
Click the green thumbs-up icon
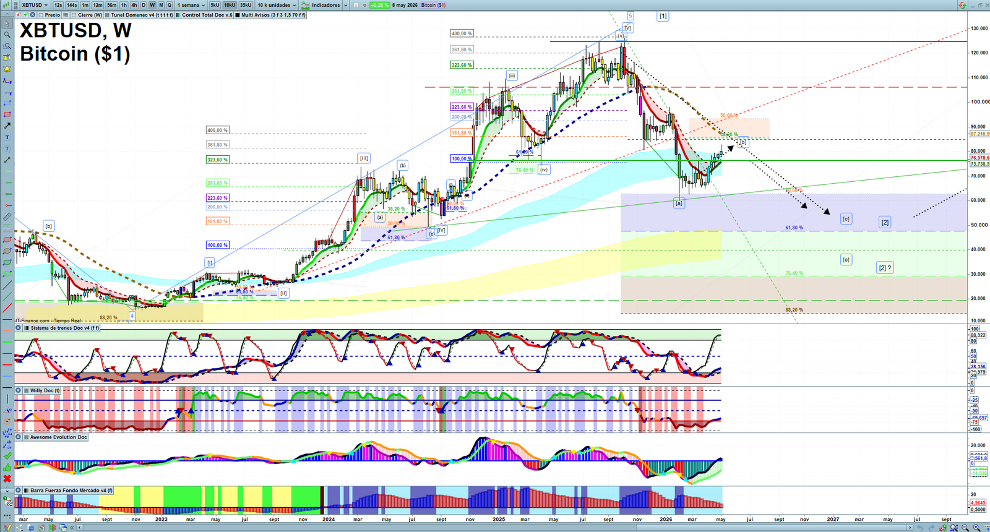[x=7, y=468]
